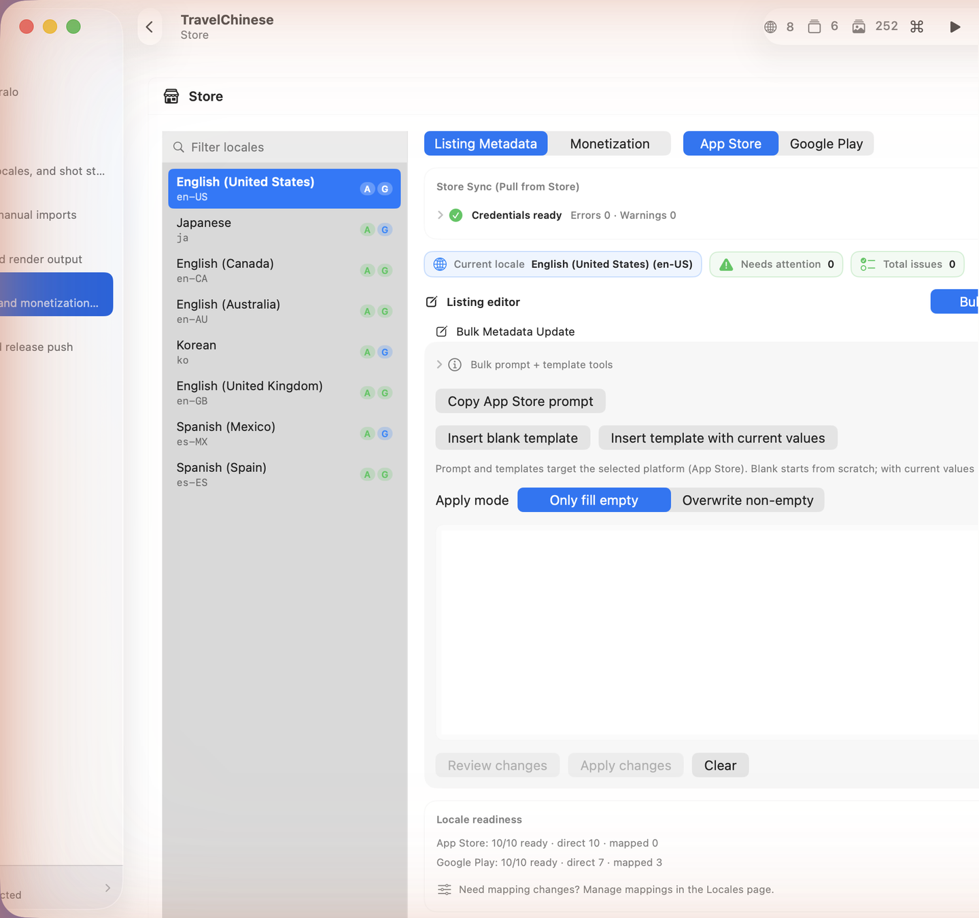
Task: Select Korean locale
Action: [284, 352]
